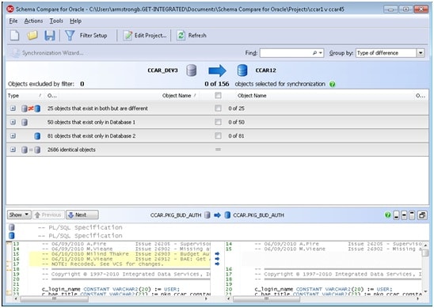Click the CCAR12 target database icon
This screenshot has height=308, width=434.
[242, 70]
